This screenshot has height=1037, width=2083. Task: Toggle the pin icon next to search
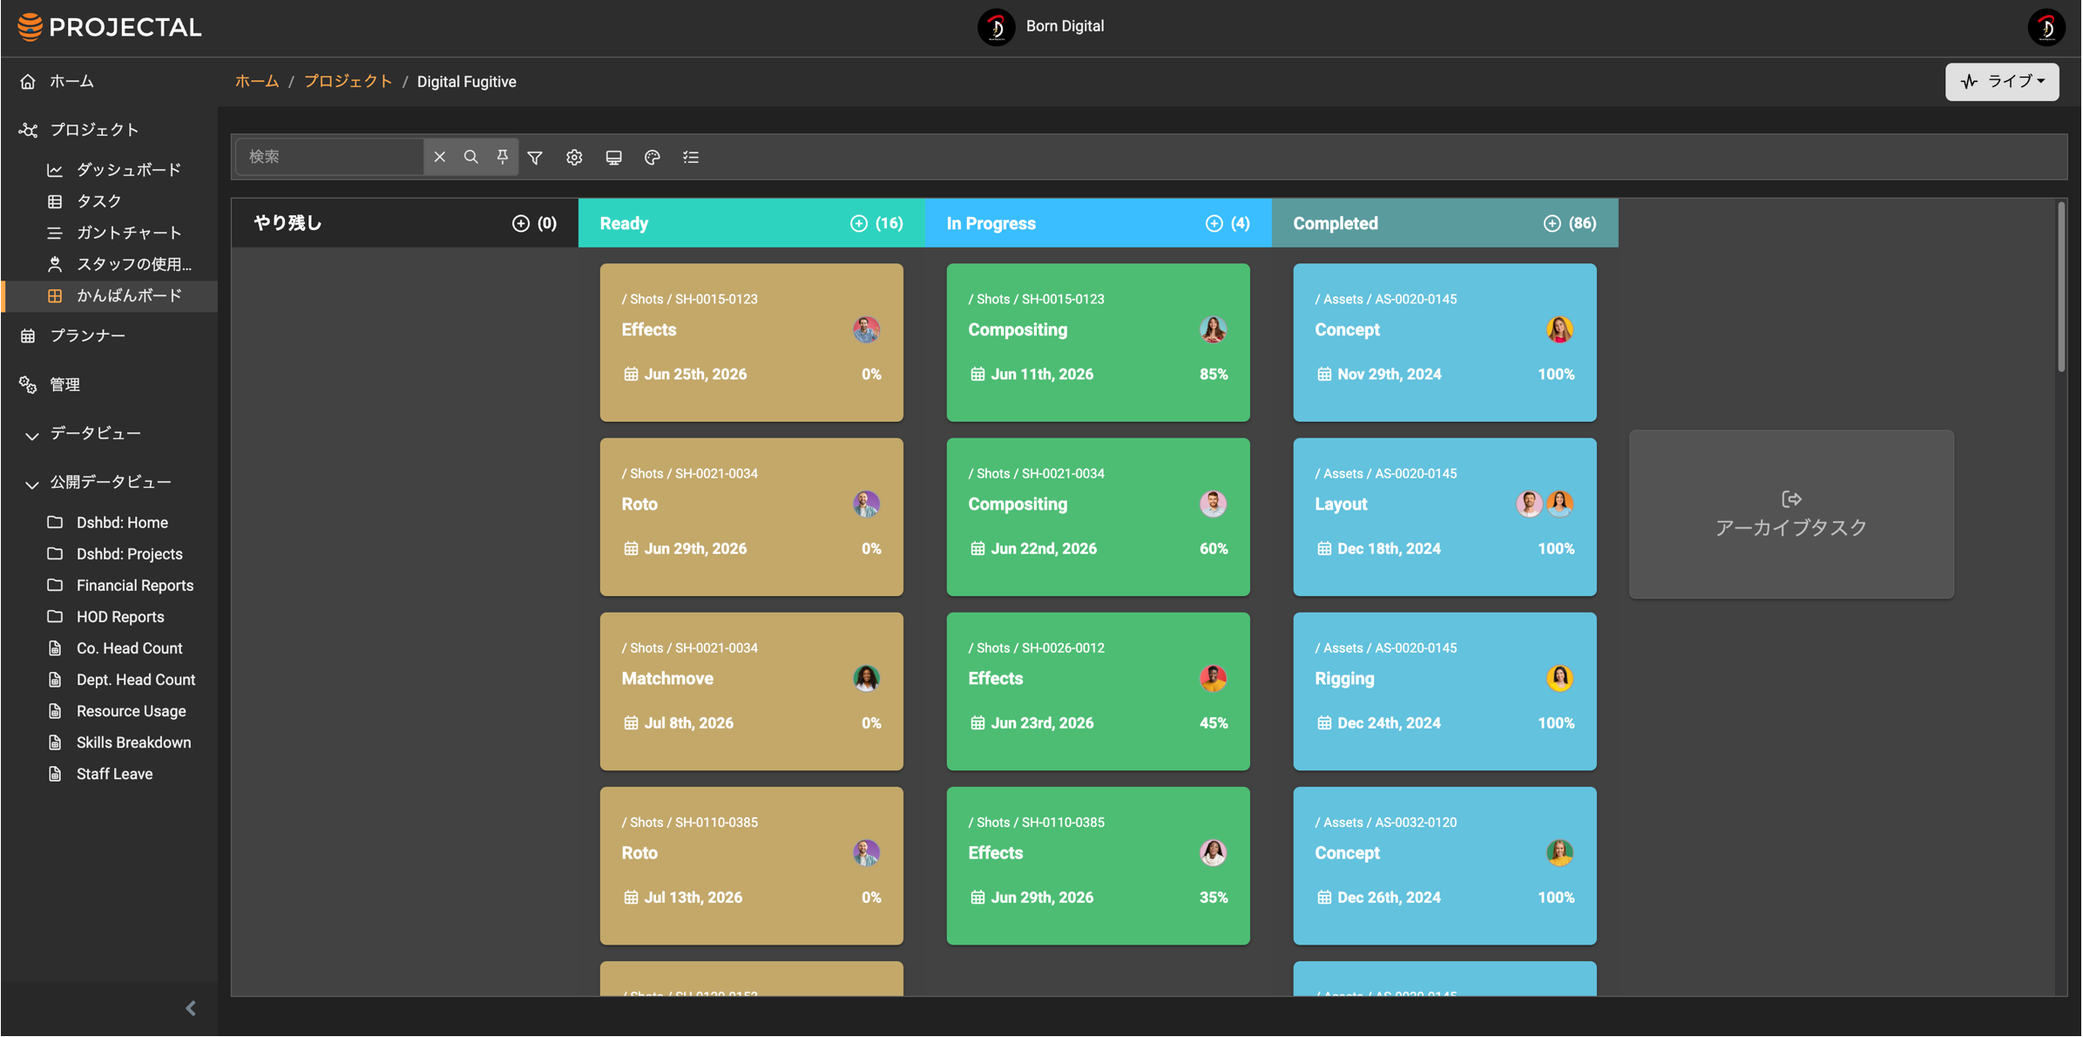coord(503,157)
